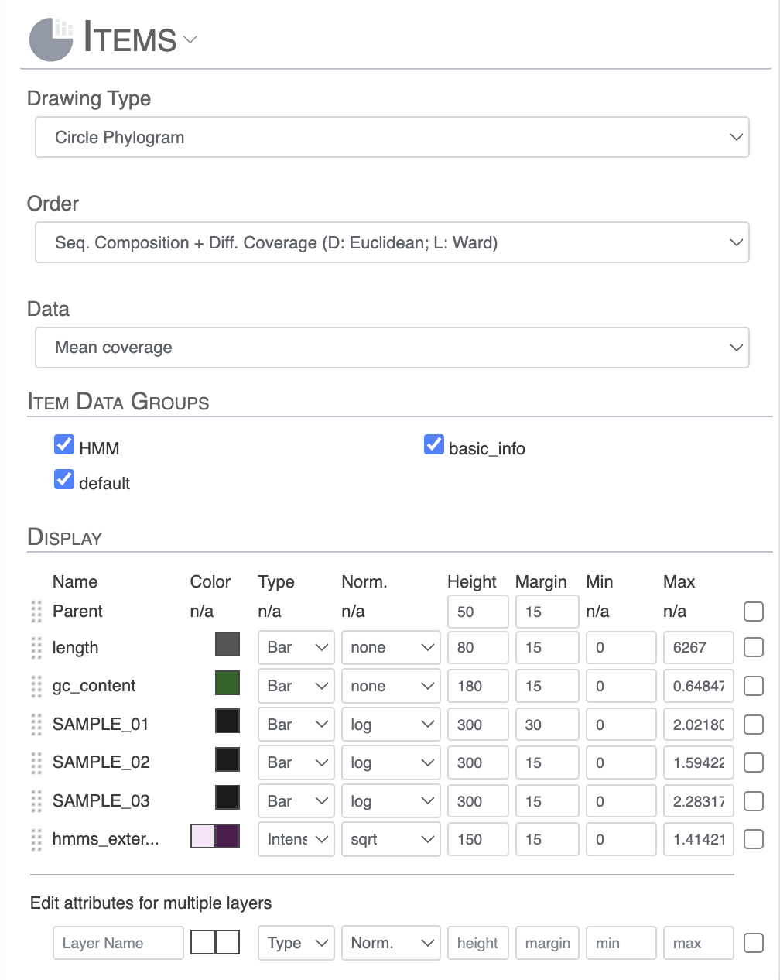Open SAMPLE_01 normalization dropdown

pos(390,725)
